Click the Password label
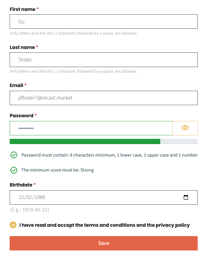Image resolution: width=208 pixels, height=257 pixels. coord(22,115)
